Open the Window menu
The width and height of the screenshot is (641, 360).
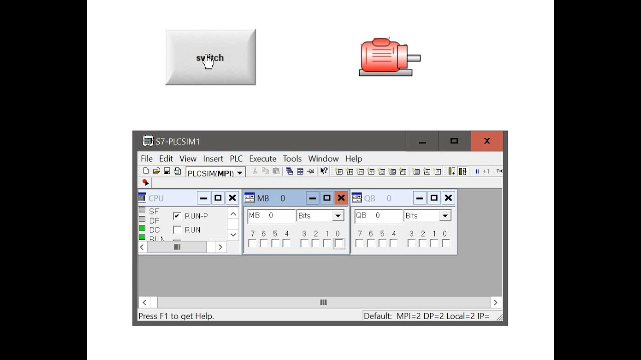coord(323,158)
